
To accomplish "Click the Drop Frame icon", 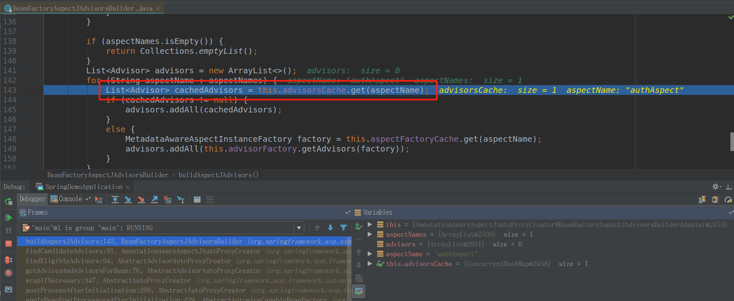I will click(x=167, y=199).
